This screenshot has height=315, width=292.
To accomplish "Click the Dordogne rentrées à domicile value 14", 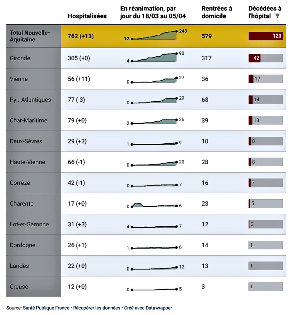I will coord(205,245).
